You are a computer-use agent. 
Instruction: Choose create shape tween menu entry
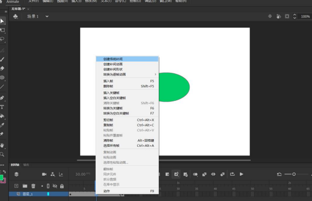click(127, 69)
